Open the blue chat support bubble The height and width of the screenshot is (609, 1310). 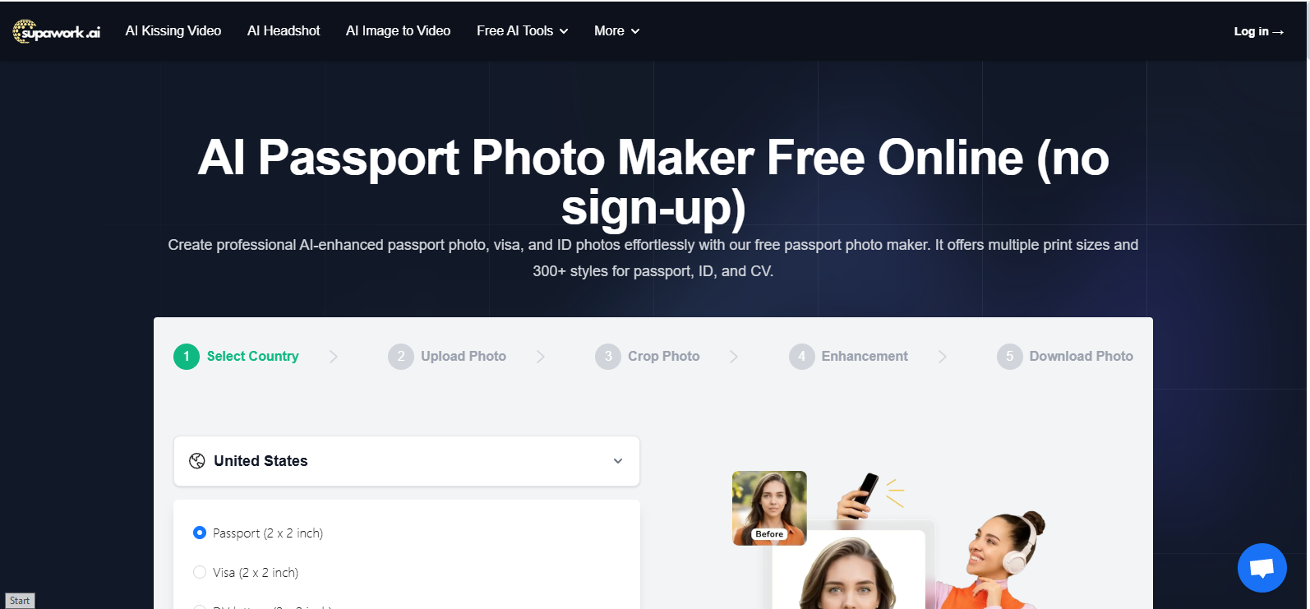pyautogui.click(x=1262, y=568)
